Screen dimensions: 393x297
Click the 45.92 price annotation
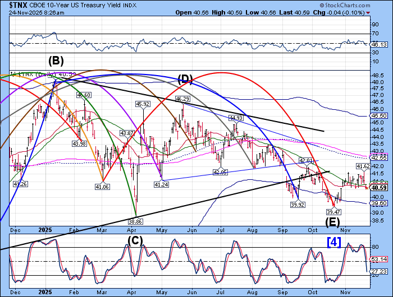tap(143, 104)
